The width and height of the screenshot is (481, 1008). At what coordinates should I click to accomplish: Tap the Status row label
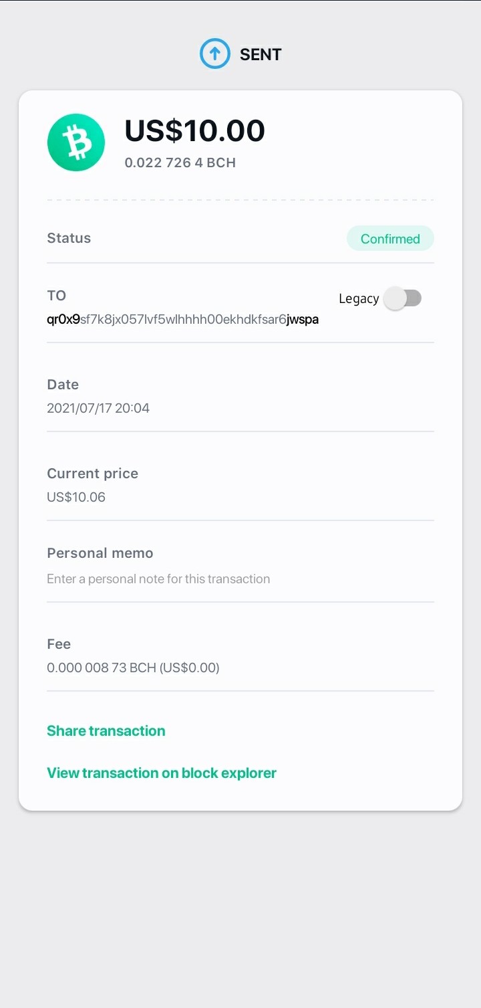(69, 238)
